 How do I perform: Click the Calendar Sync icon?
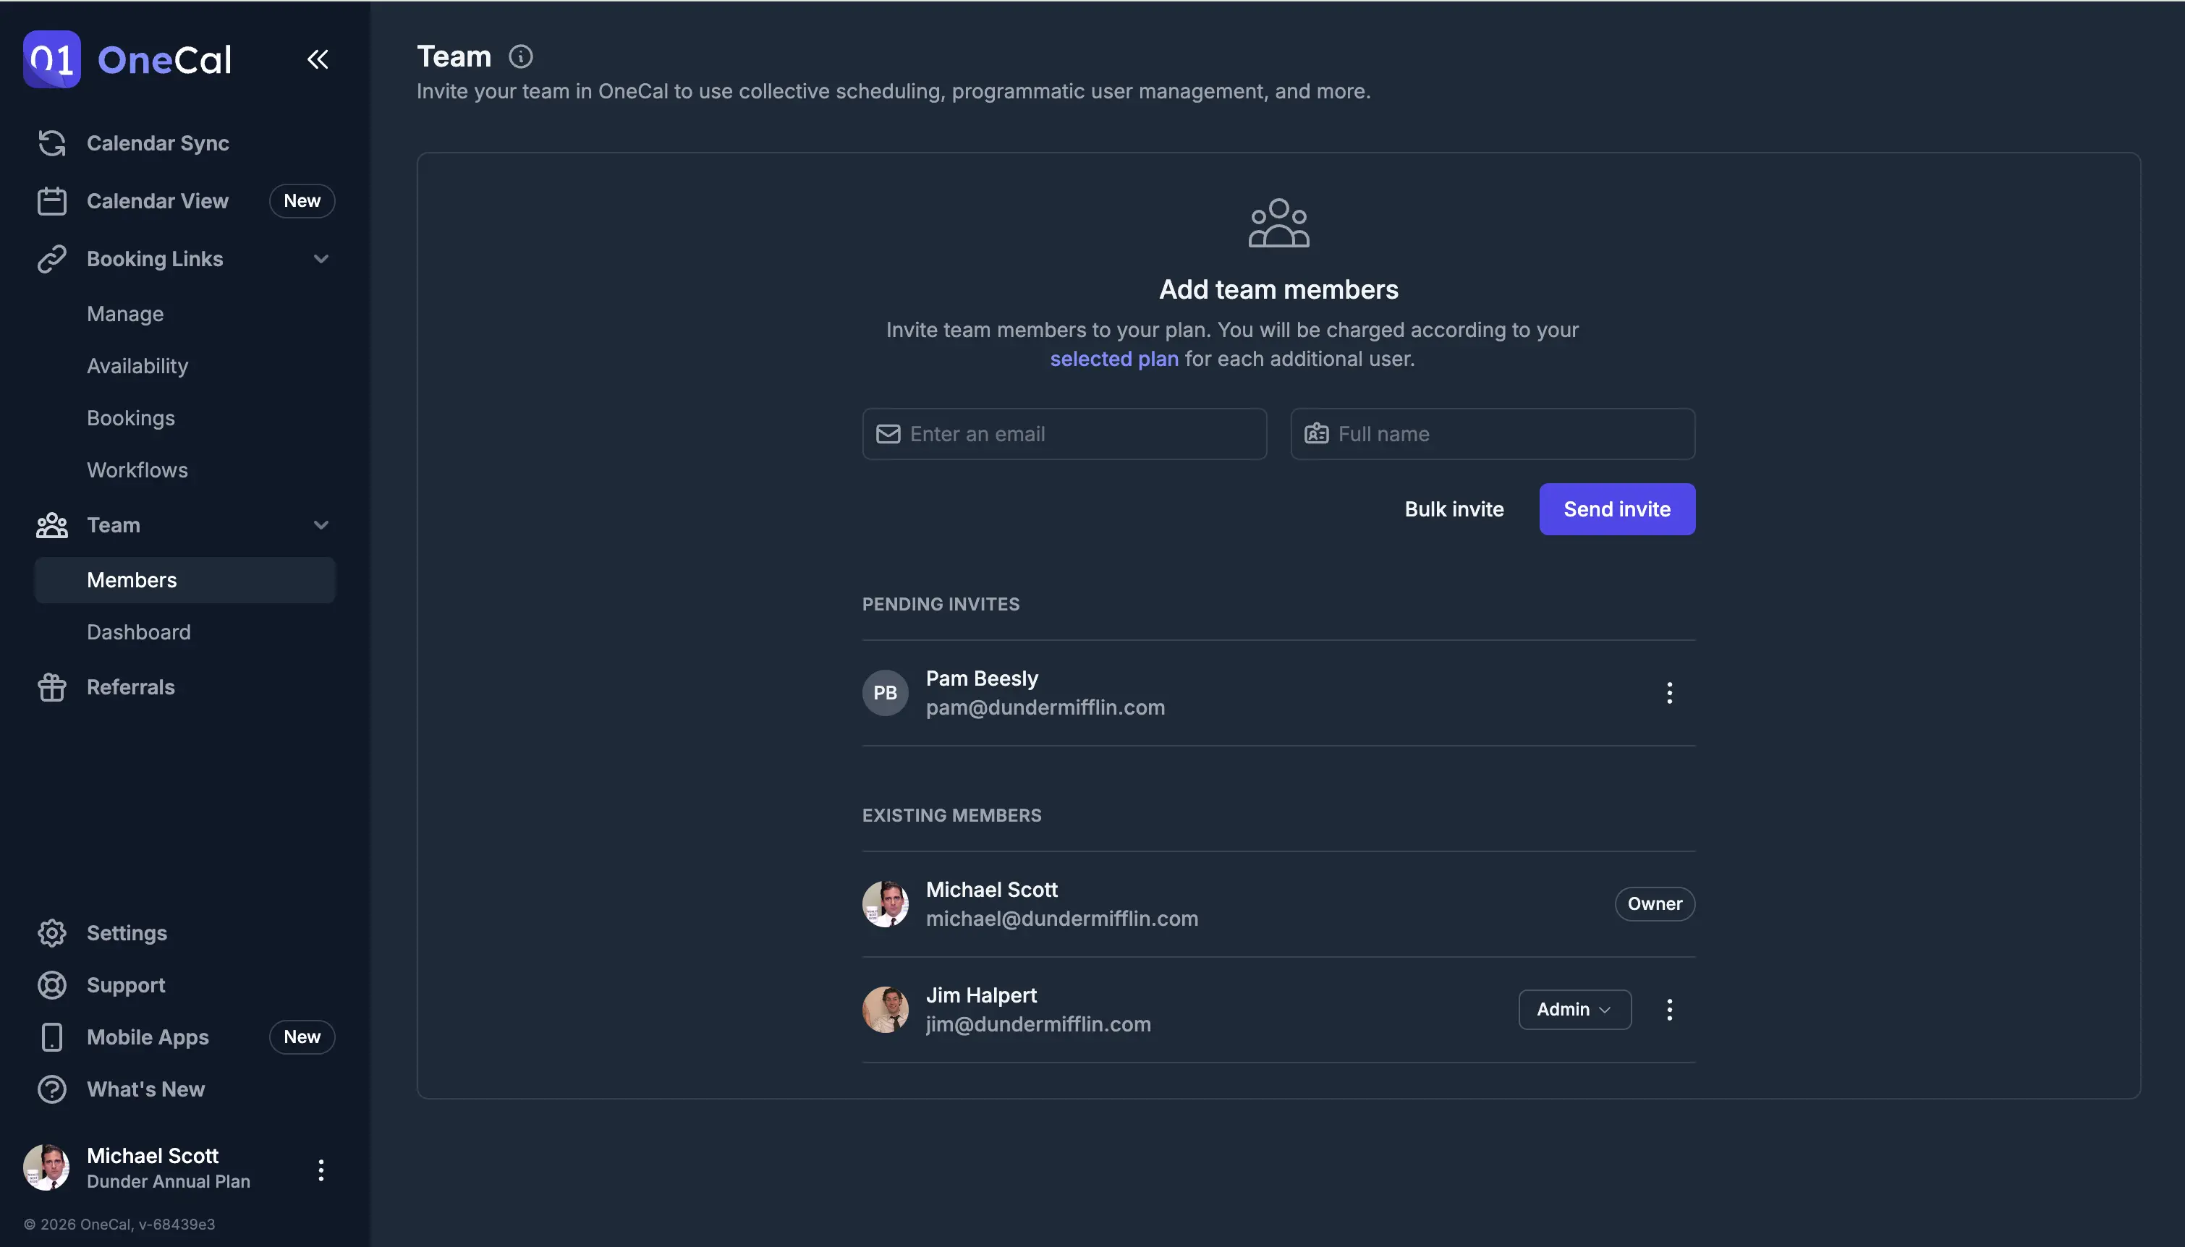51,143
